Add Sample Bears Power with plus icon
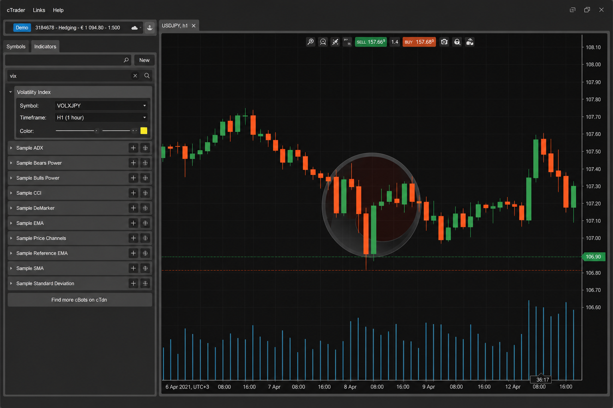Image resolution: width=613 pixels, height=408 pixels. click(133, 163)
